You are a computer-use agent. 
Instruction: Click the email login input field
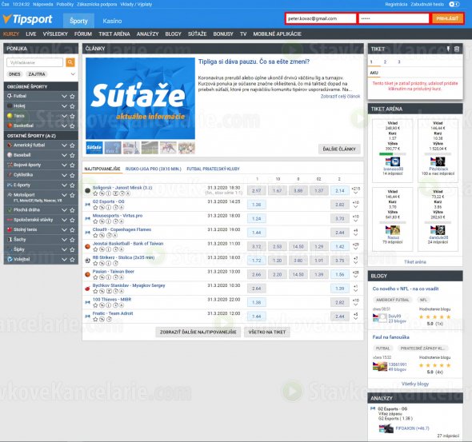coord(321,18)
